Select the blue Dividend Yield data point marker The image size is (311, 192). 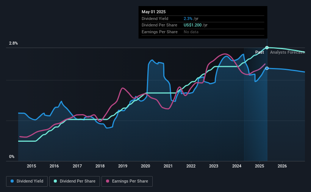(267, 68)
